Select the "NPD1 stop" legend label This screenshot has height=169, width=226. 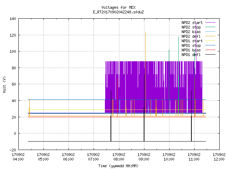pos(191,45)
